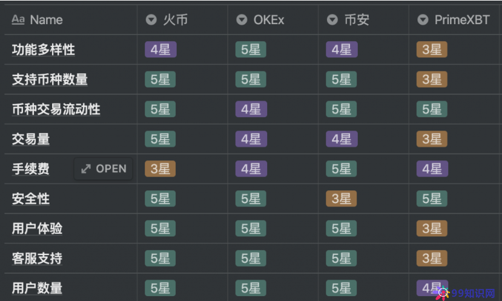Click select-type icon beside PrimeXBT header
502x301 pixels.
tap(423, 20)
